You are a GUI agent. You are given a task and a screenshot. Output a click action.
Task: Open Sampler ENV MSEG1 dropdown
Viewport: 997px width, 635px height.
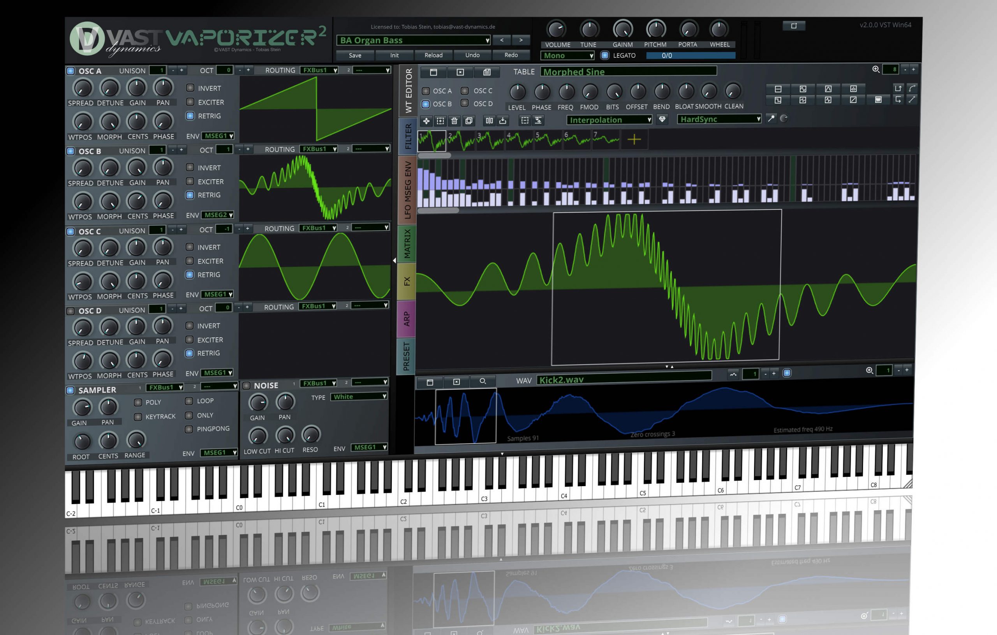[219, 452]
